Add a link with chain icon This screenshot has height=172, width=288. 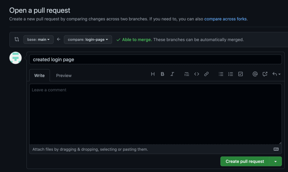point(206,74)
